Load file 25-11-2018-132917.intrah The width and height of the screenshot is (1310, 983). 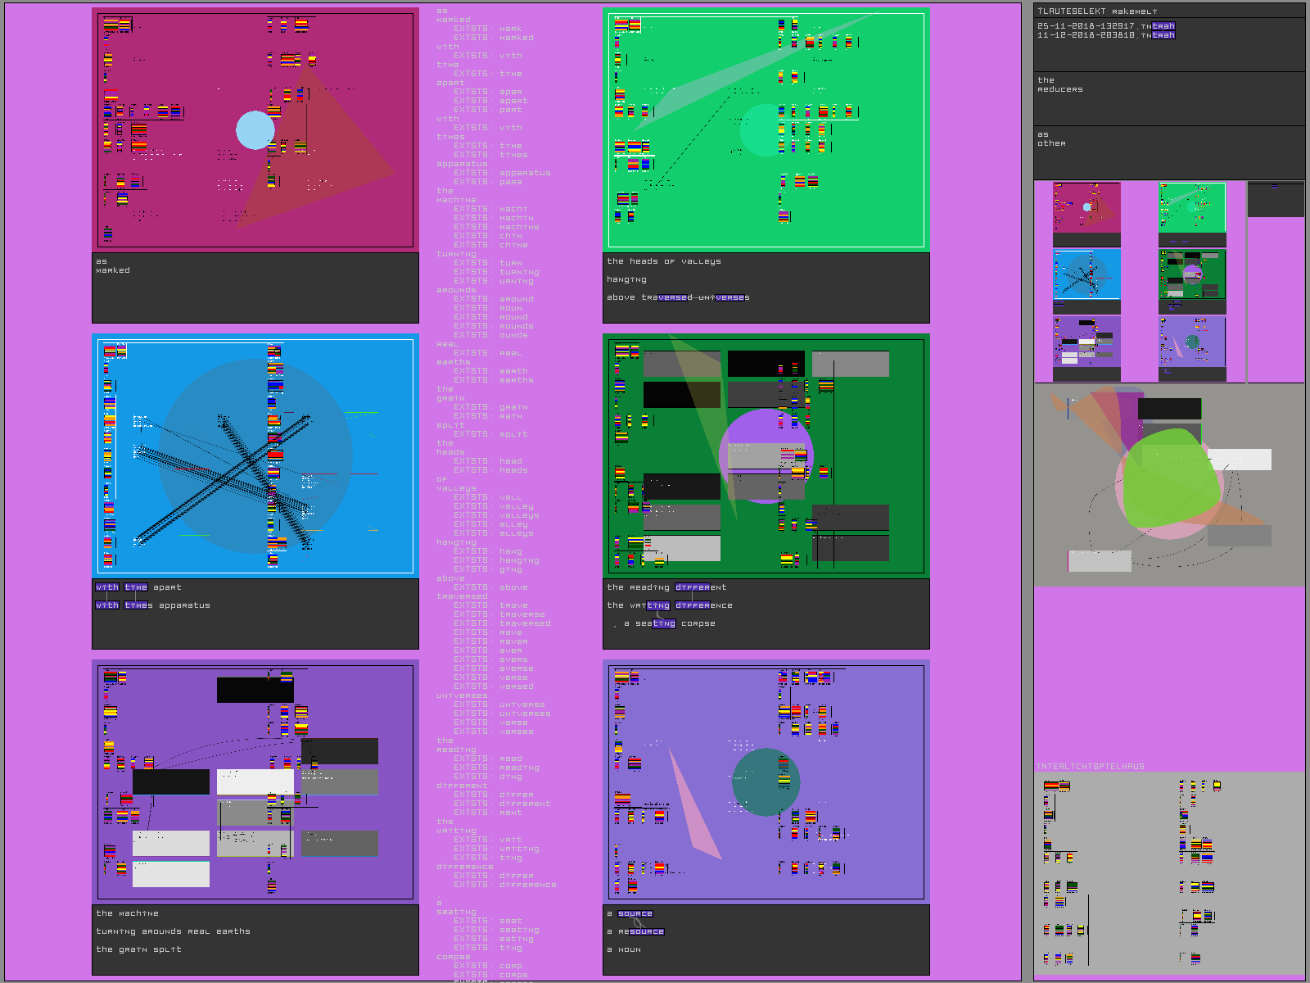pyautogui.click(x=1106, y=26)
